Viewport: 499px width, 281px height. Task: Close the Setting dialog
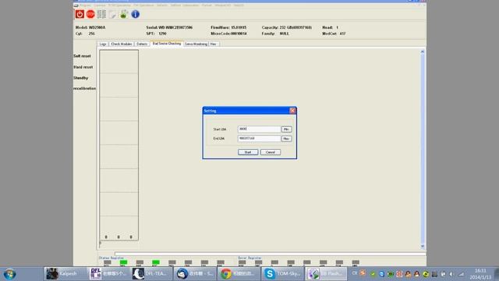pyautogui.click(x=292, y=111)
